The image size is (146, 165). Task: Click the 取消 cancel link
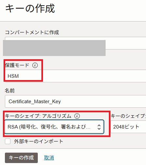[x=49, y=158]
